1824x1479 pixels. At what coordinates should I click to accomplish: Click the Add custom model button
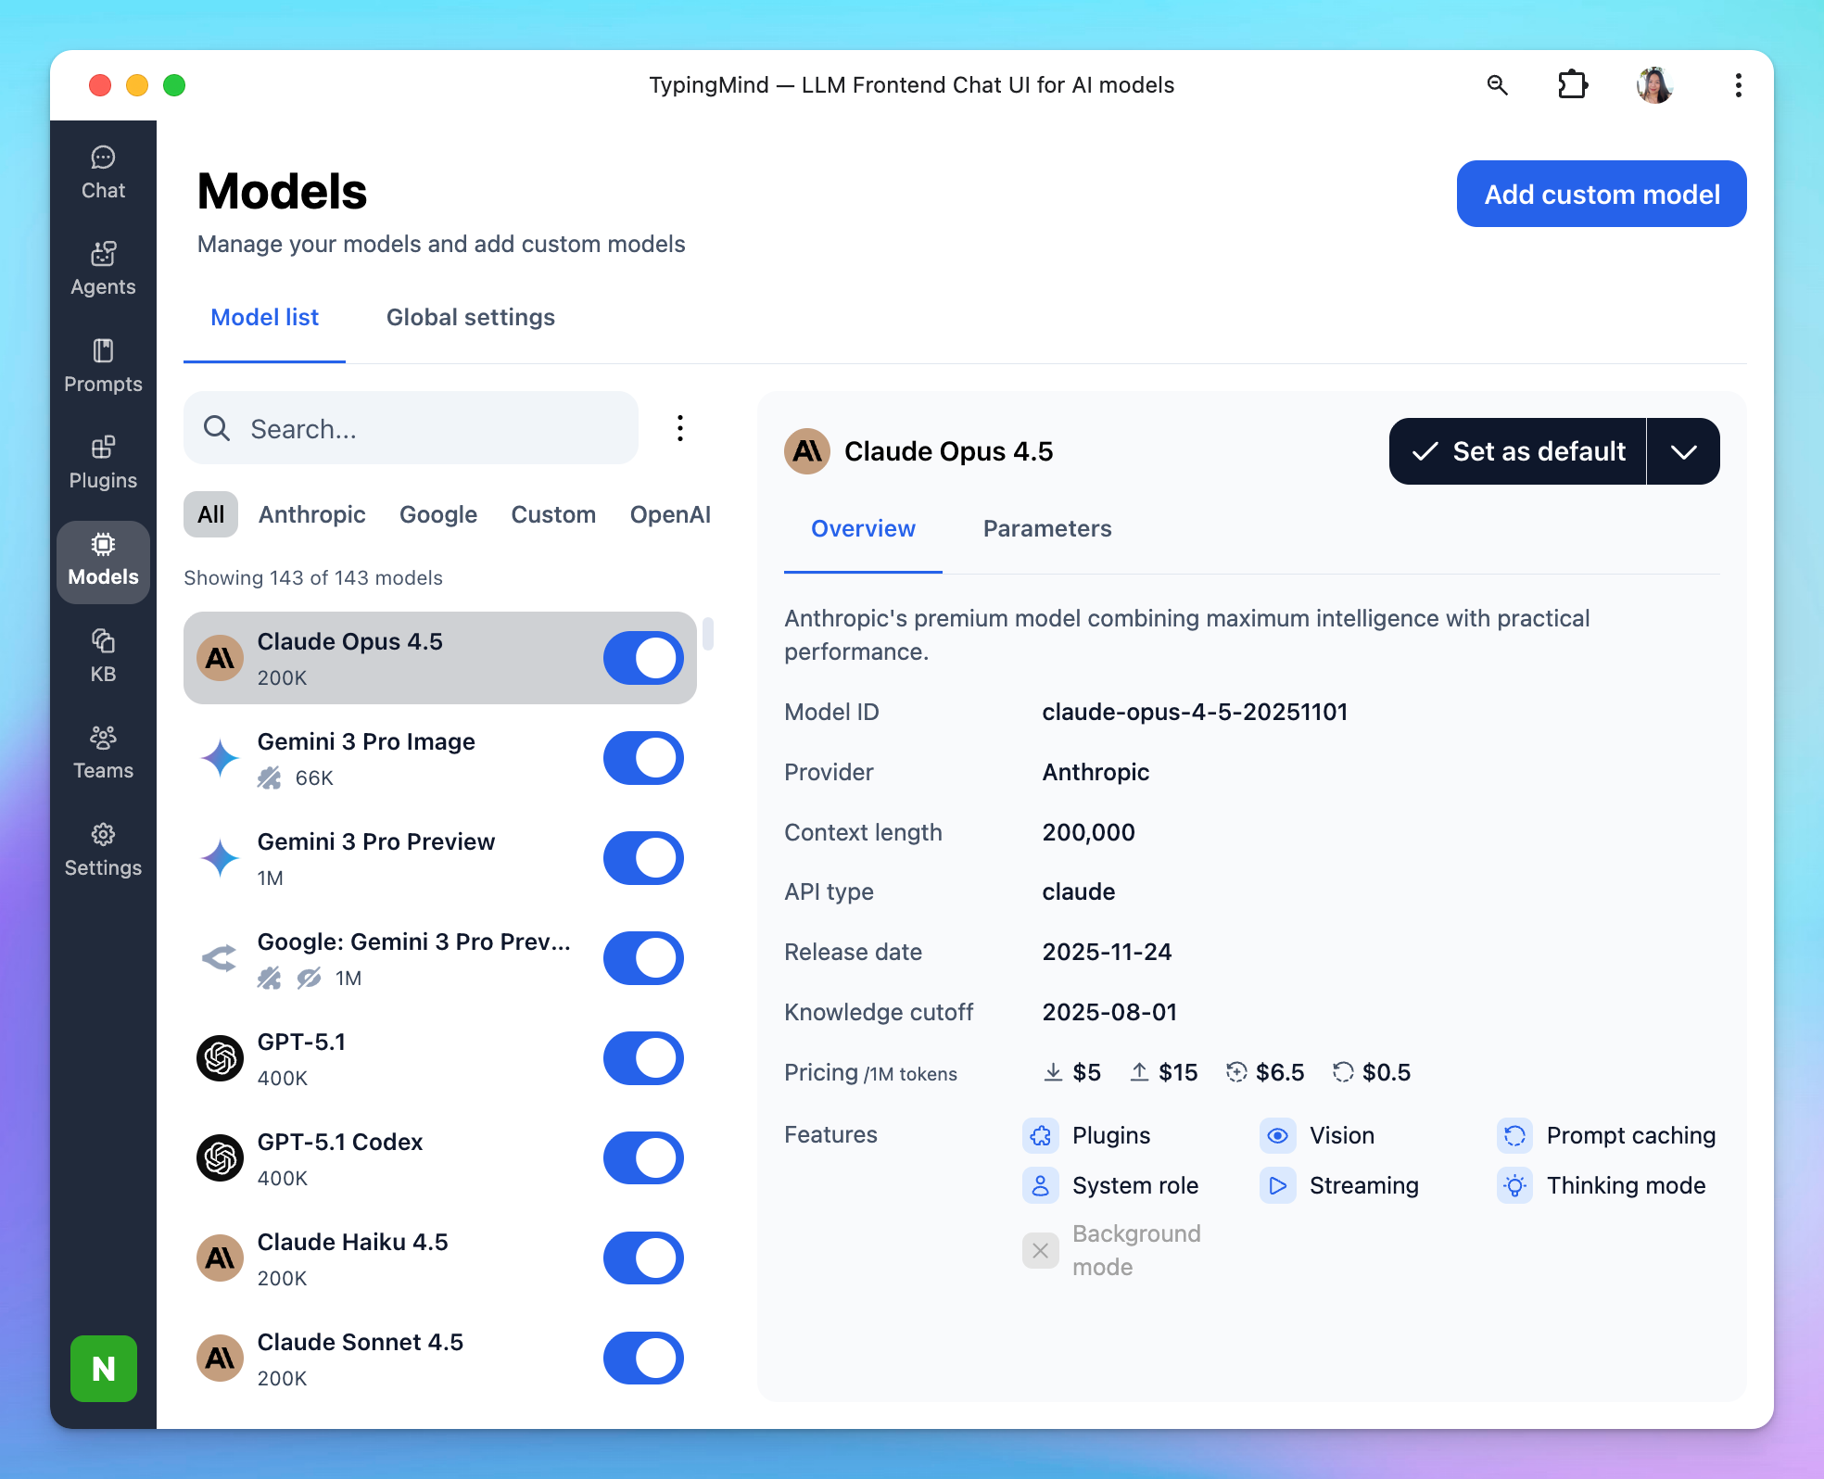pos(1601,194)
